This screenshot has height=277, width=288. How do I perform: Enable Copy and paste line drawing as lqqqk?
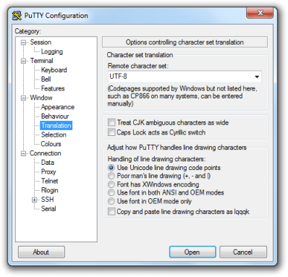111,212
